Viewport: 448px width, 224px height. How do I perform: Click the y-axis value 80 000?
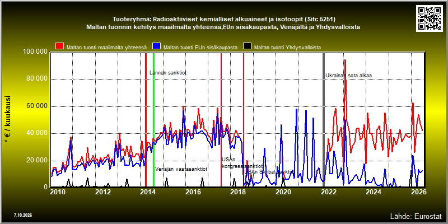pyautogui.click(x=36, y=79)
